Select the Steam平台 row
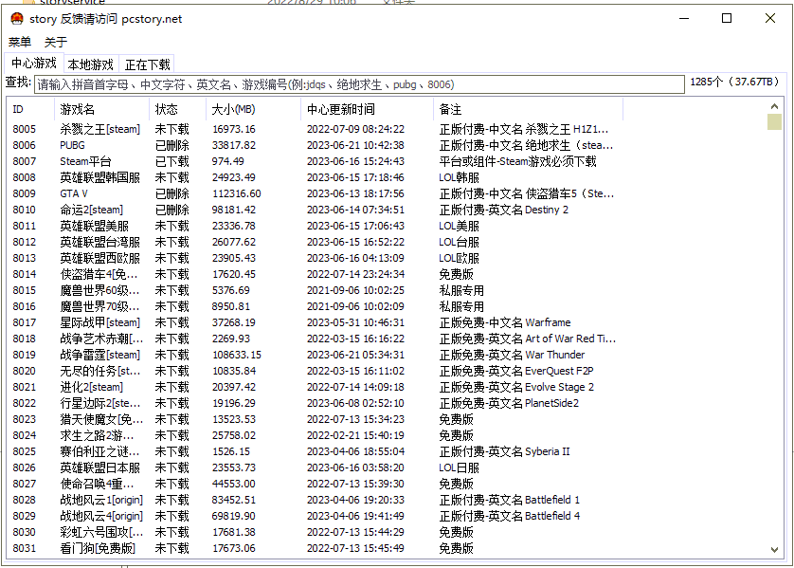The width and height of the screenshot is (794, 568). click(315, 161)
